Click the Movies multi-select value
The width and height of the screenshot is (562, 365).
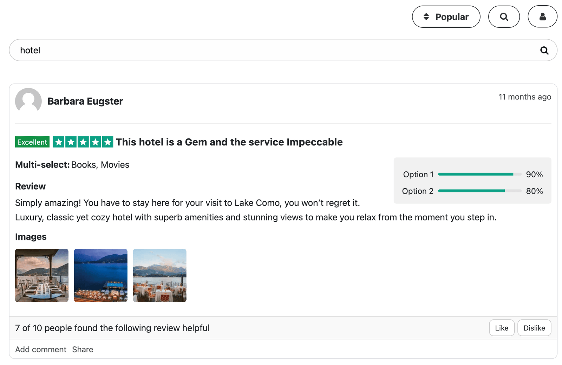pyautogui.click(x=115, y=164)
